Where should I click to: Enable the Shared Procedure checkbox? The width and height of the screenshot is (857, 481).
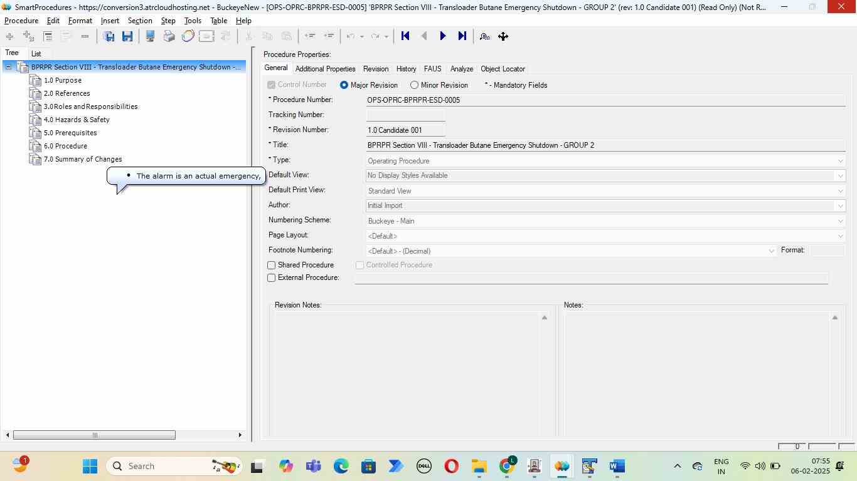(x=272, y=266)
